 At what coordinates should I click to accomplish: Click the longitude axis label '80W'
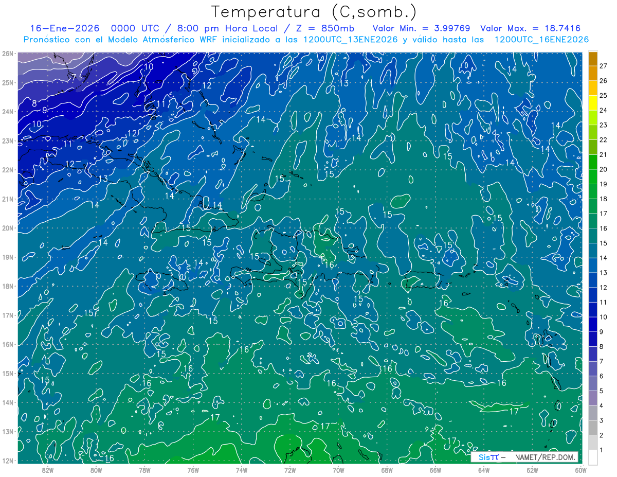96,470
